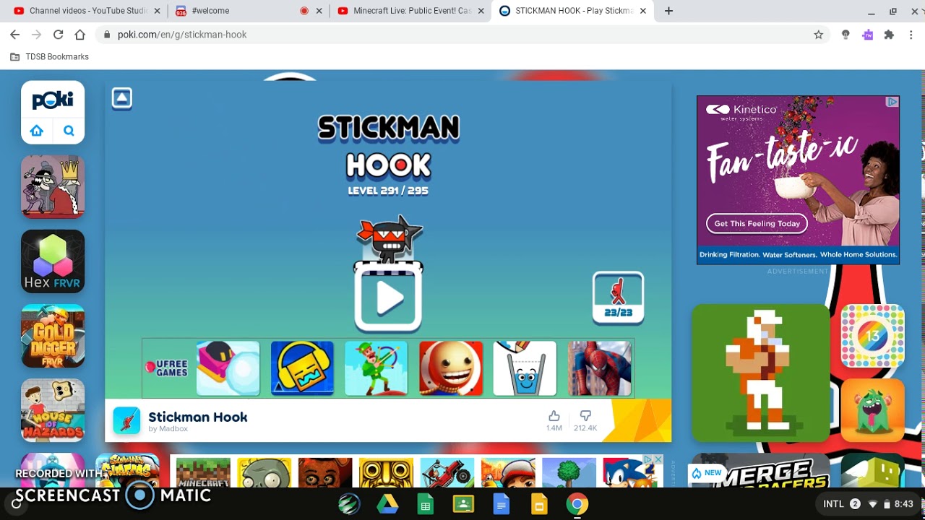This screenshot has width=925, height=520.
Task: Open the pink hat snowball game thumbnail
Action: point(228,368)
